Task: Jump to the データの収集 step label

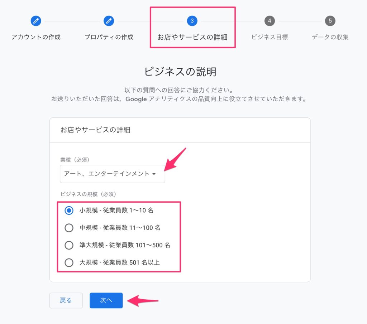Action: (x=330, y=37)
